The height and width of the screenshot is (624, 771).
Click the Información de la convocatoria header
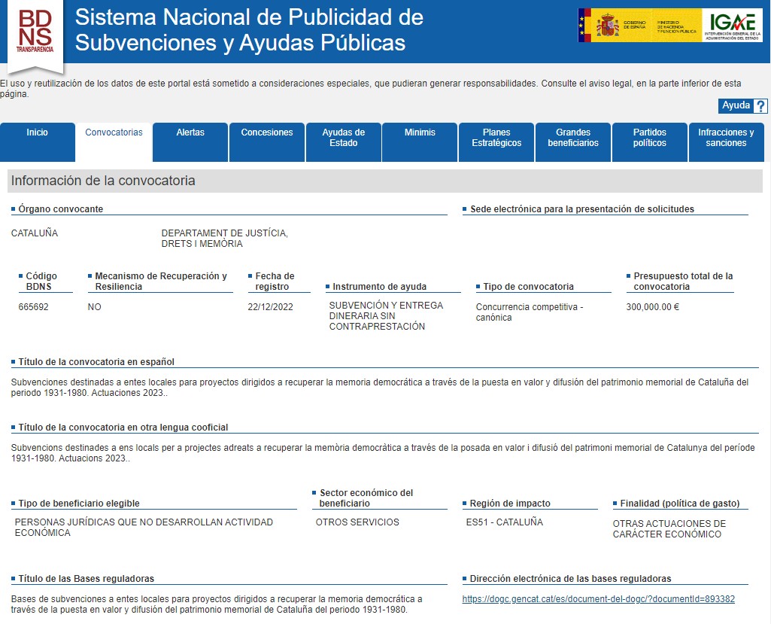pyautogui.click(x=103, y=181)
